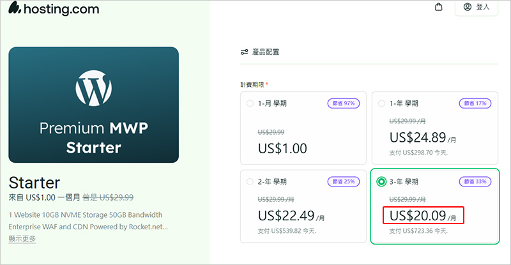Select the 3-year term radio button
This screenshot has height=265, width=511.
pos(381,182)
